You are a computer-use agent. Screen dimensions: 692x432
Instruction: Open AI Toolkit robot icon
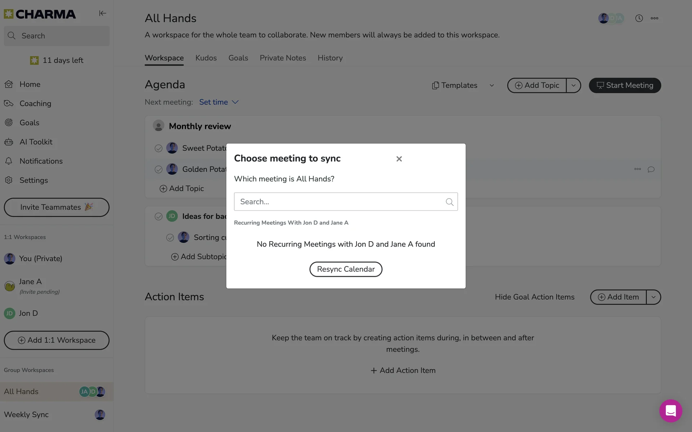click(x=9, y=142)
